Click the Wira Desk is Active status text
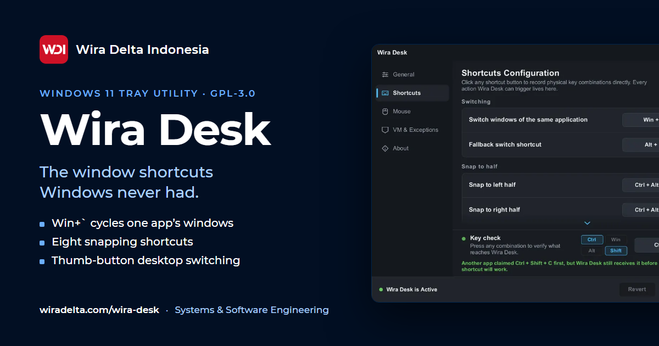 tap(412, 289)
